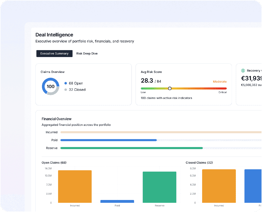This screenshot has height=212, width=262.
Task: Click the "Open Claims (68)" chart title
Action: coord(54,163)
